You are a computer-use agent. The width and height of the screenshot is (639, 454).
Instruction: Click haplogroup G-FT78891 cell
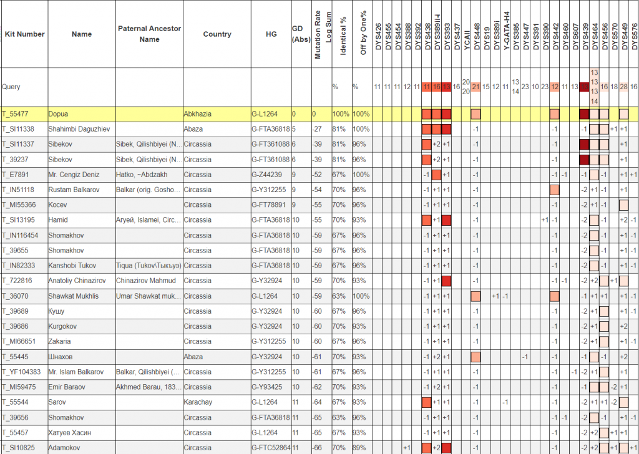point(271,205)
